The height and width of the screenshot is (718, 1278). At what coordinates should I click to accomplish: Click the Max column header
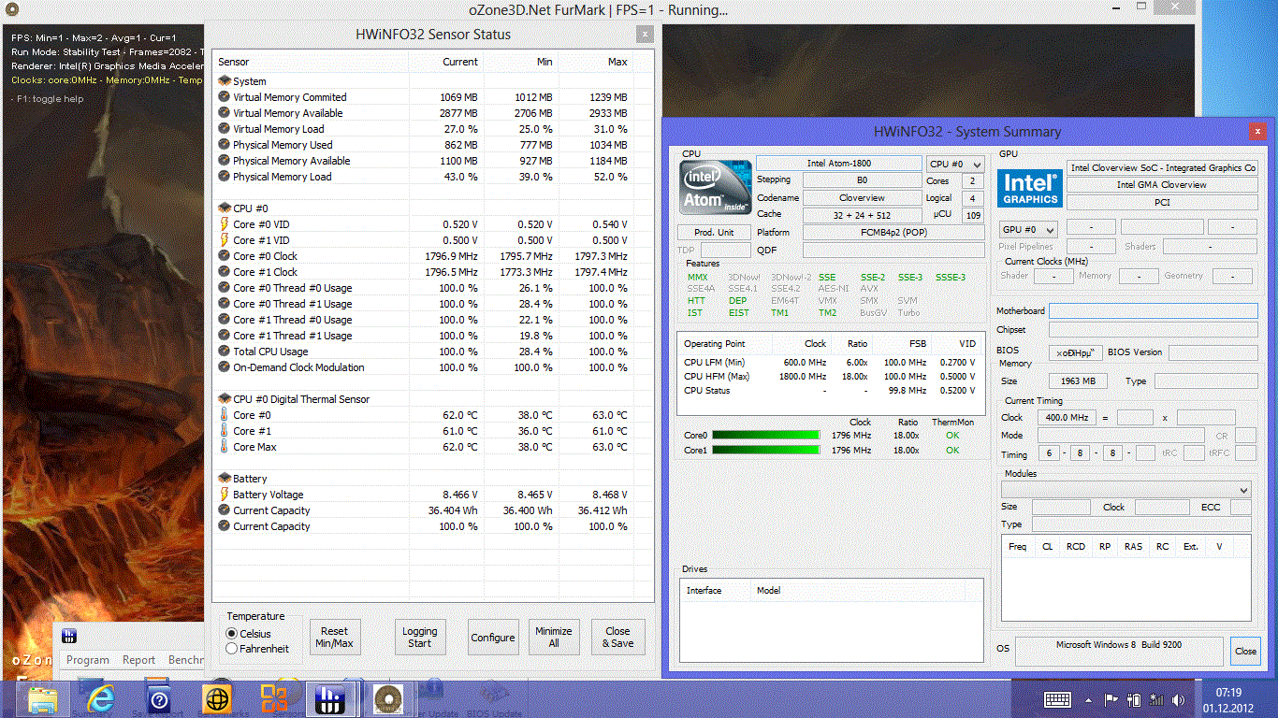pos(596,62)
